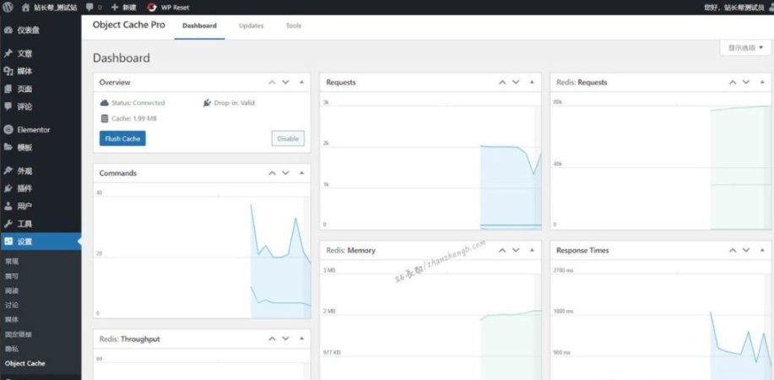Open the 插件 plugins sidebar item

[x=41, y=188]
